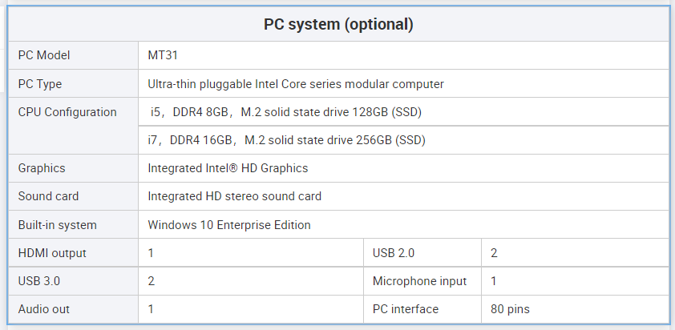The image size is (675, 330).
Task: Click the i5 DDR4 8GB configuration row
Action: (285, 112)
